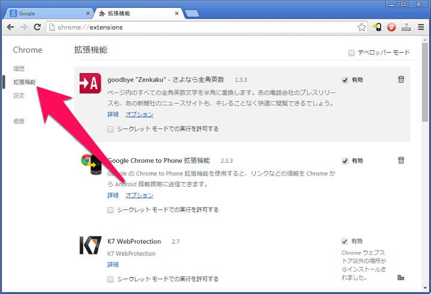The width and height of the screenshot is (431, 294).
Task: Click version number 2.7
Action: (x=175, y=242)
